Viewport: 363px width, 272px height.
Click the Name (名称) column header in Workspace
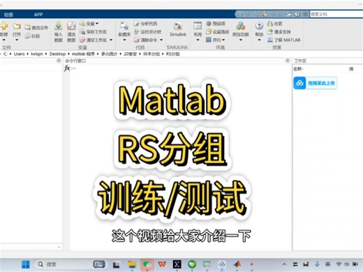coord(297,69)
